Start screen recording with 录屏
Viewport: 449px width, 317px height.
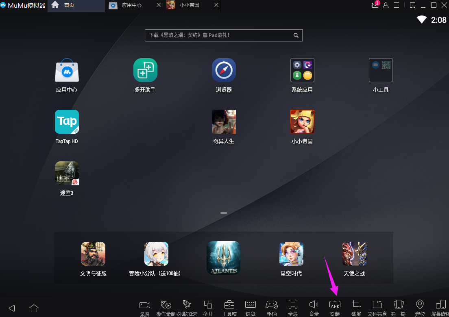click(x=145, y=308)
